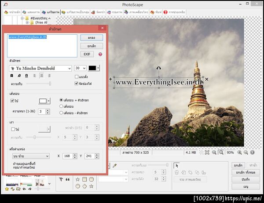
Task: Choose the star shape next to the square
Action: pos(77,179)
